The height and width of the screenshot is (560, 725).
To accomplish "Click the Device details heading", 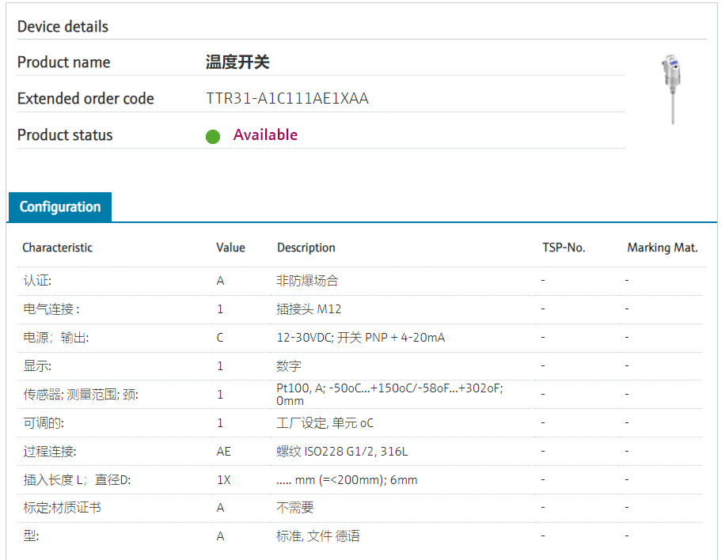I will point(63,26).
